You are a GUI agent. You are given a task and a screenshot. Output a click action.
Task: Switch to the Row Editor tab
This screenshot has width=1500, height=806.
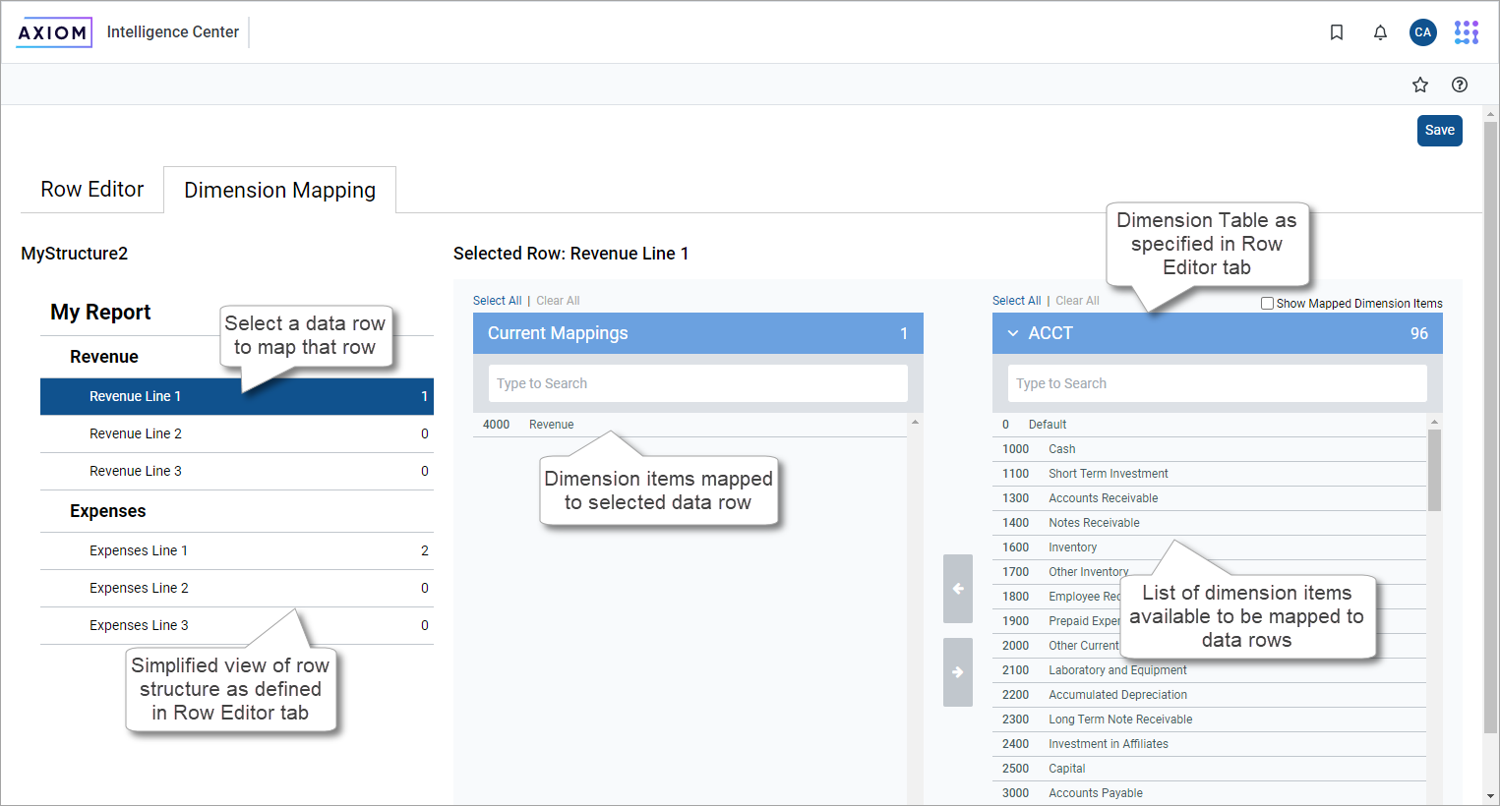pos(92,190)
